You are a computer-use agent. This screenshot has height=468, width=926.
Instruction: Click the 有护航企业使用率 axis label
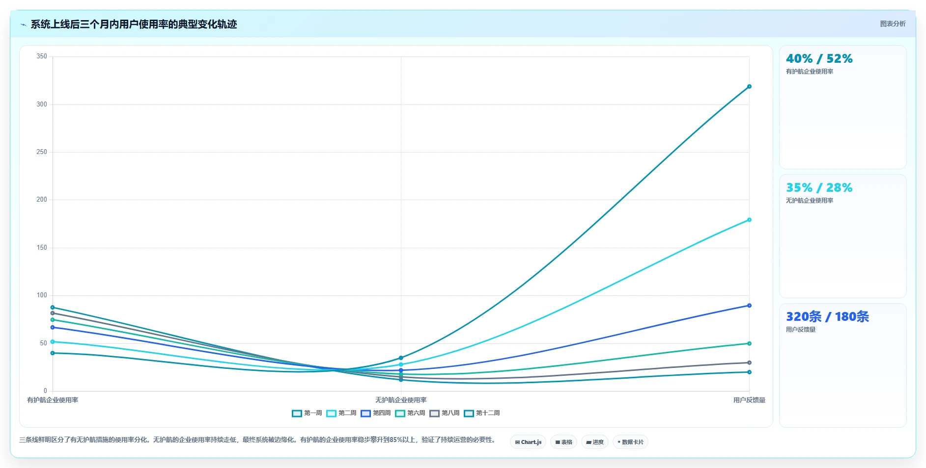(53, 400)
